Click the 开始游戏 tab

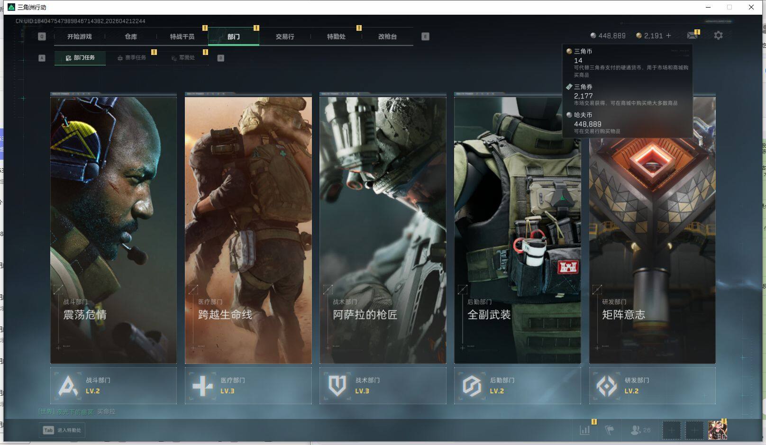(x=80, y=36)
